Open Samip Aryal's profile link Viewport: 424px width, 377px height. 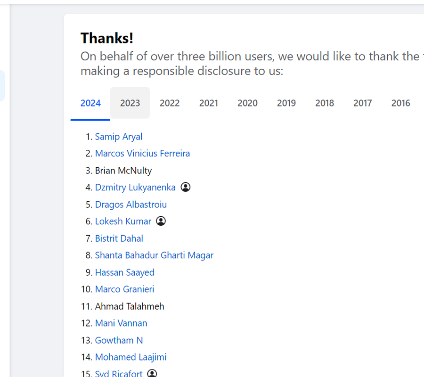[119, 137]
